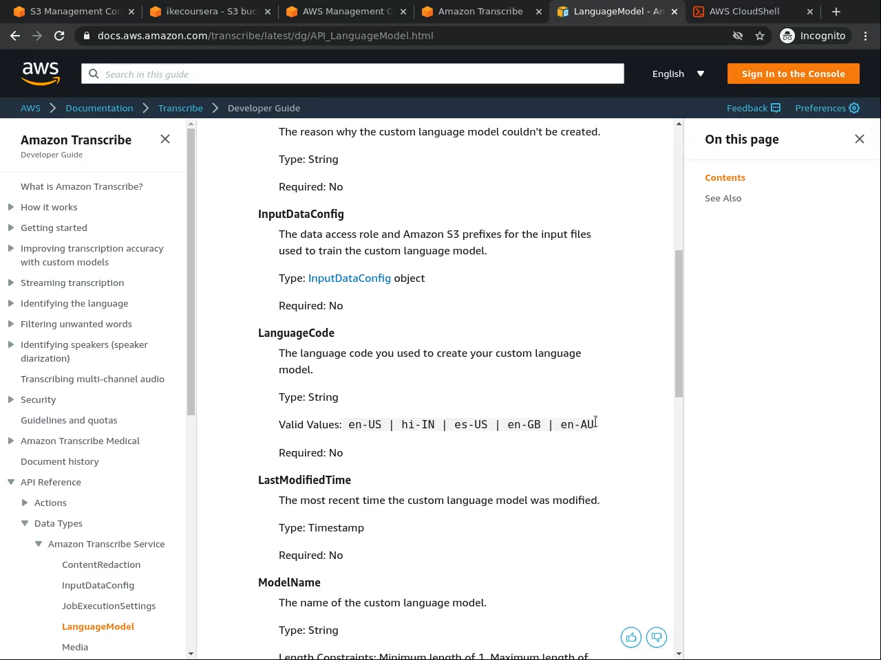Viewport: 881px width, 660px height.
Task: Open Guidelines and quotas page
Action: (x=69, y=420)
